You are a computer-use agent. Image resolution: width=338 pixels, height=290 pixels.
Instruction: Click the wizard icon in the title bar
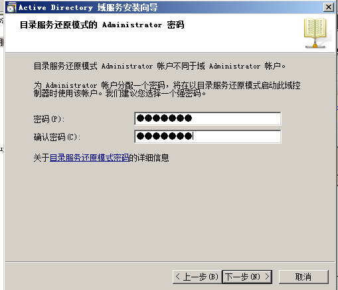point(11,7)
